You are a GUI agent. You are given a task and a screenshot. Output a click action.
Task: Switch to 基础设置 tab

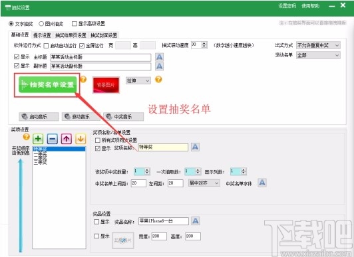[x=20, y=35]
